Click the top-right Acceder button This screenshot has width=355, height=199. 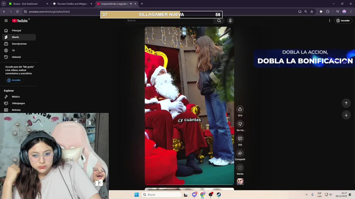(343, 21)
